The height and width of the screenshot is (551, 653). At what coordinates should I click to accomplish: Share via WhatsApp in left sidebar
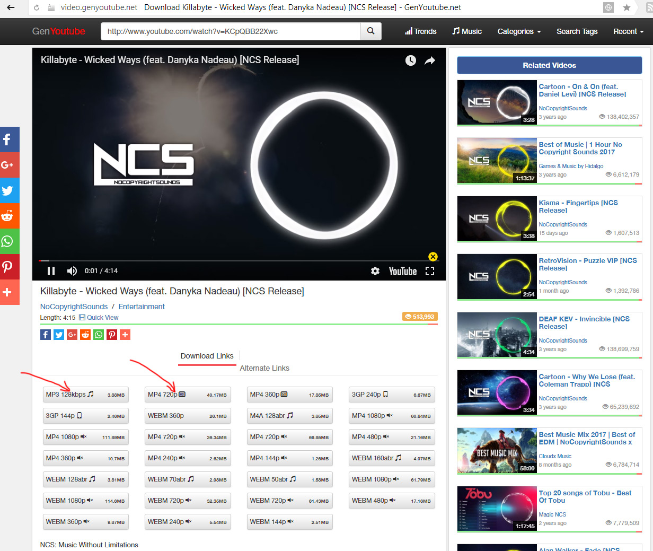(x=8, y=241)
